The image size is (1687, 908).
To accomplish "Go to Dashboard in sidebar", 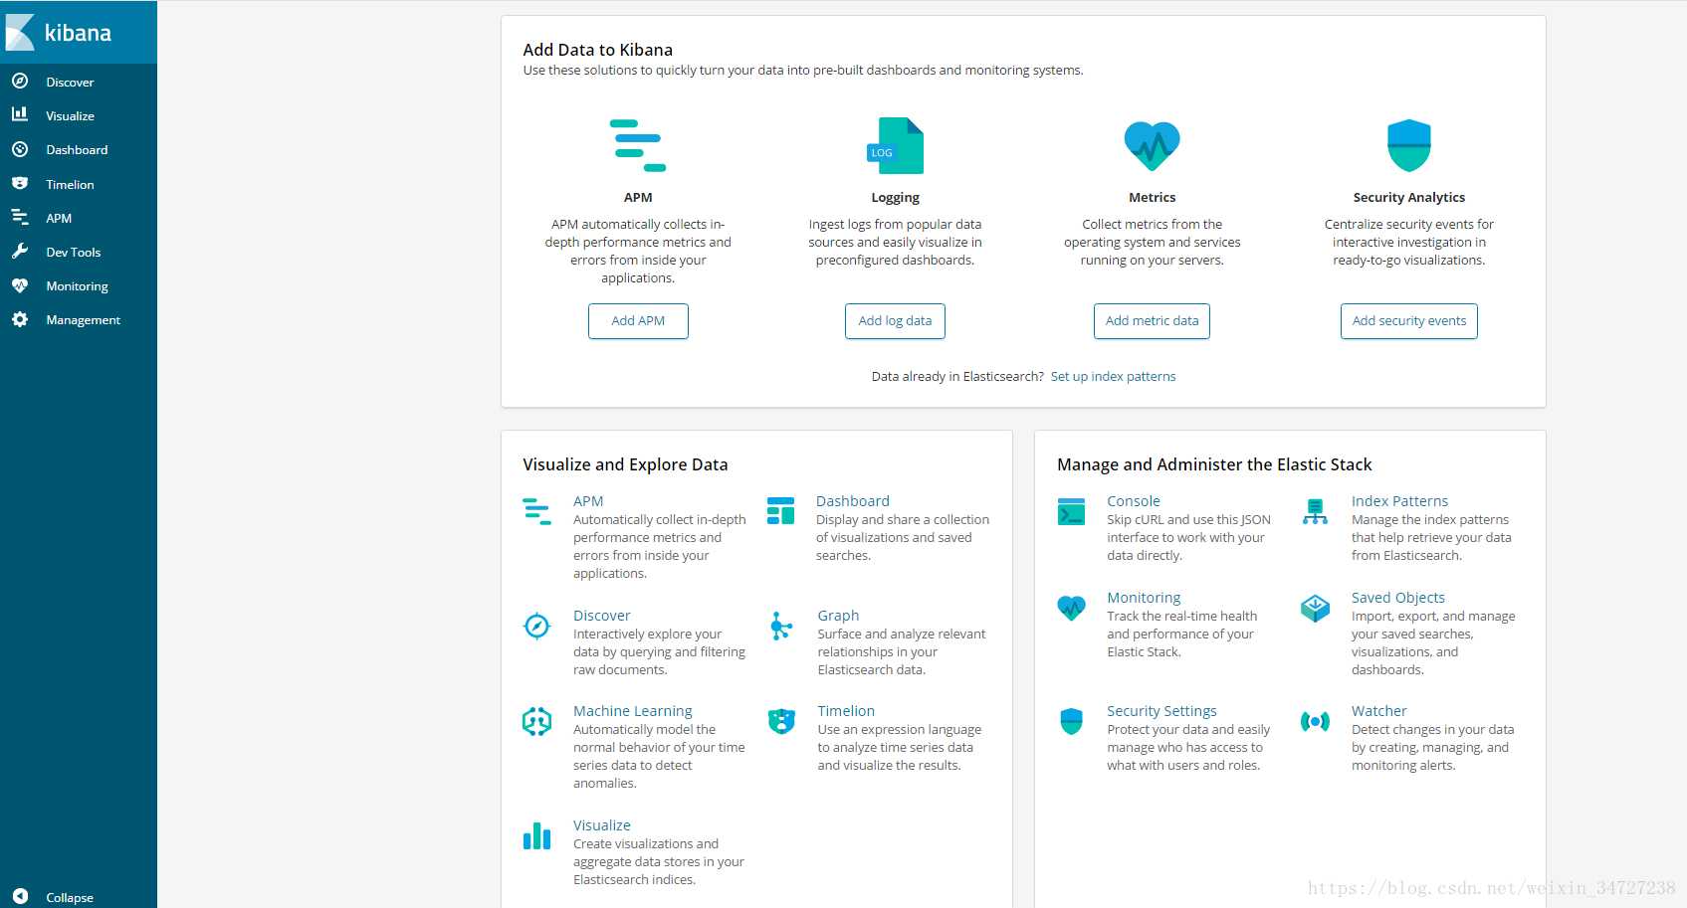I will [77, 149].
